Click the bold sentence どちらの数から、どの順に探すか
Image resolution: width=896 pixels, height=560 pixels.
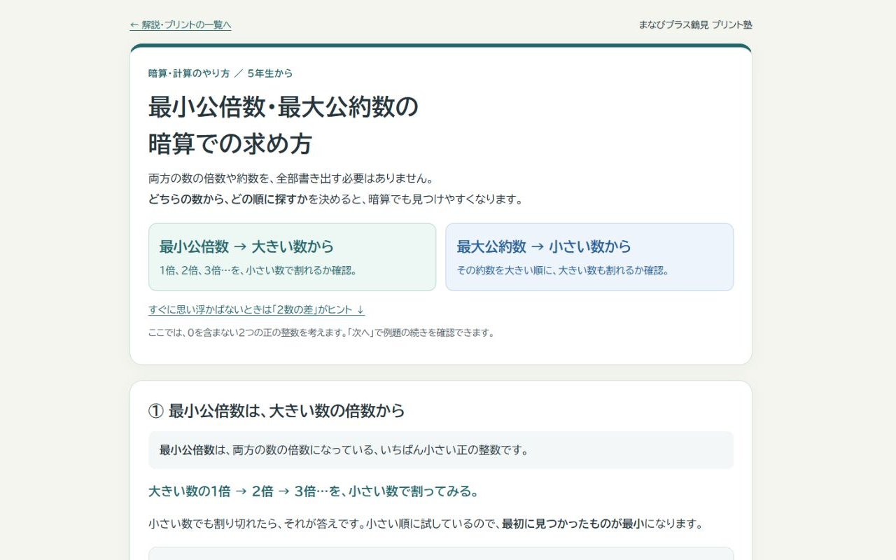coord(228,199)
